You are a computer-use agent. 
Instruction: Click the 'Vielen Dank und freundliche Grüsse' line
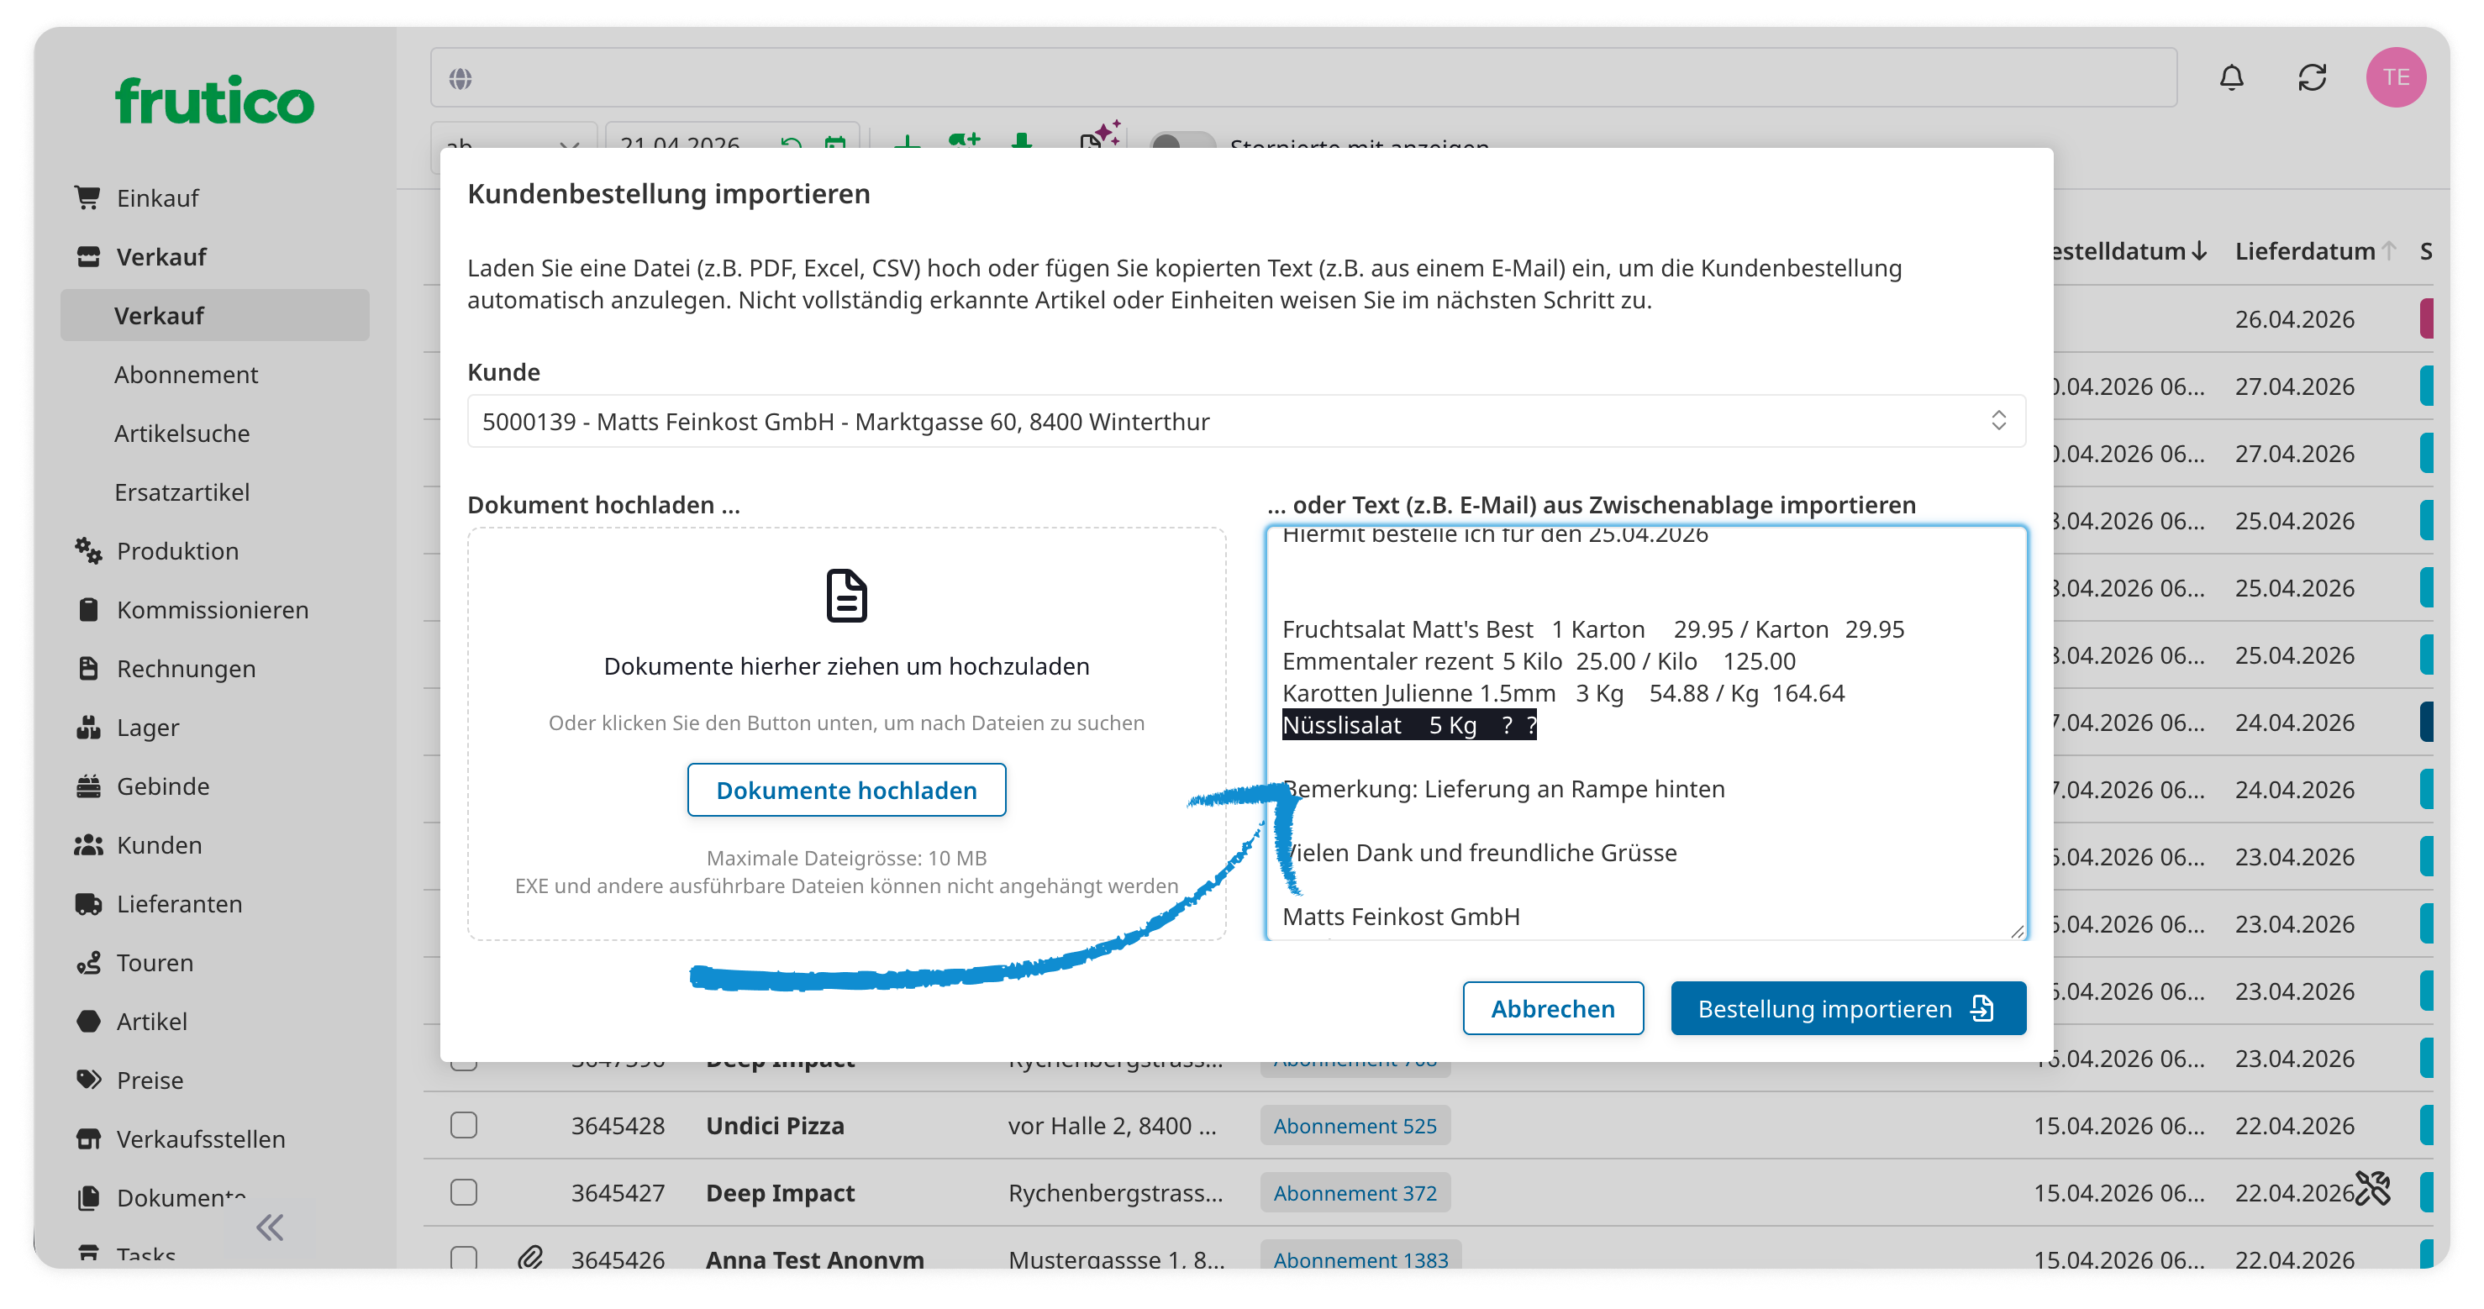pos(1481,852)
